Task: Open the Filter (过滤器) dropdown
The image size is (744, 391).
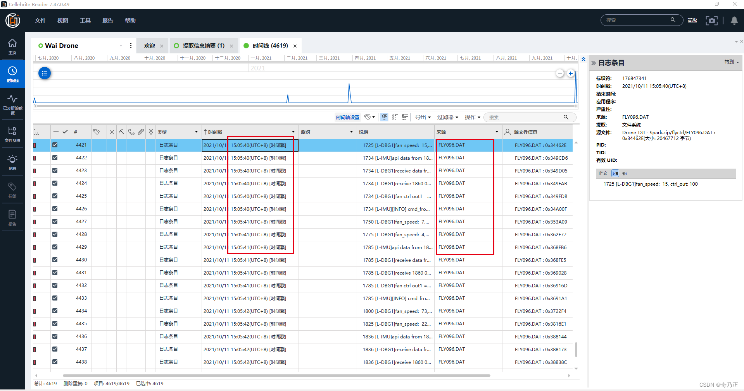Action: click(447, 117)
